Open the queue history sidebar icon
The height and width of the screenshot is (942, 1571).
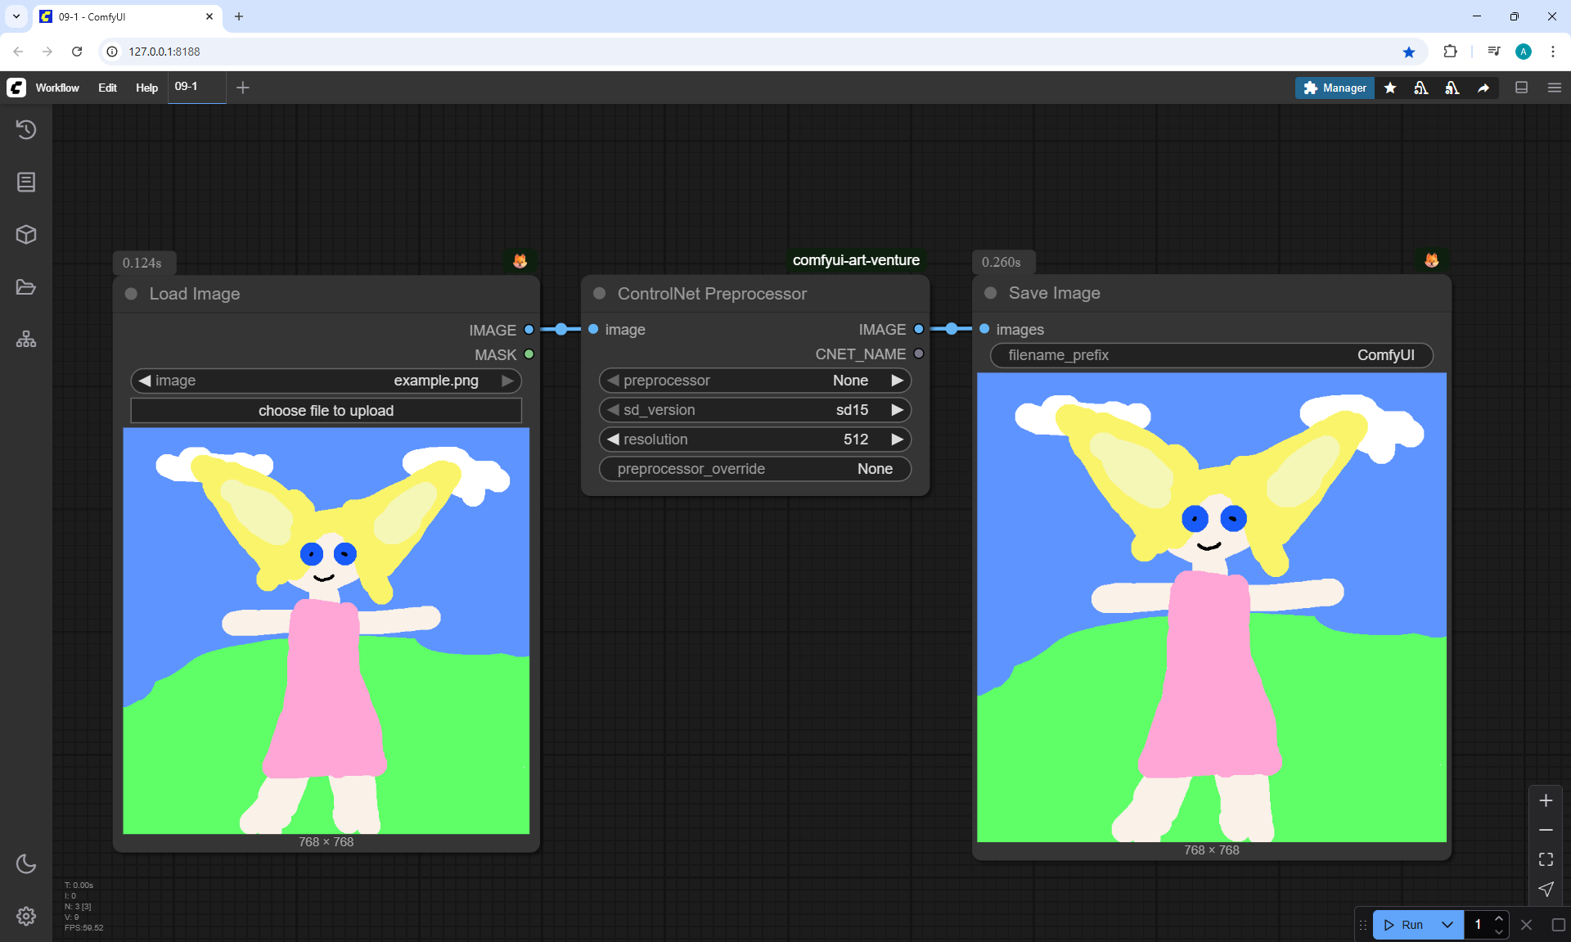26,129
